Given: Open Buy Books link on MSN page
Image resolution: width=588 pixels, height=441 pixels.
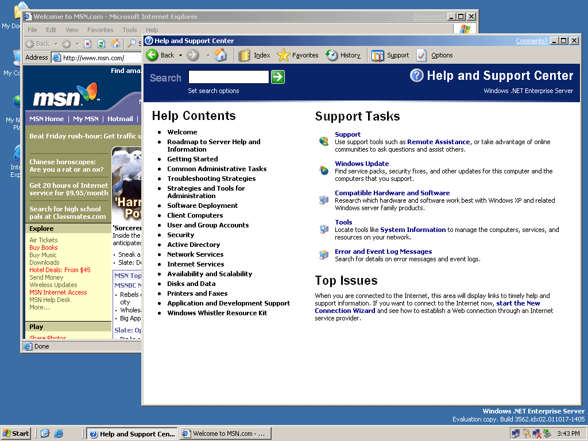Looking at the screenshot, I should coord(44,247).
